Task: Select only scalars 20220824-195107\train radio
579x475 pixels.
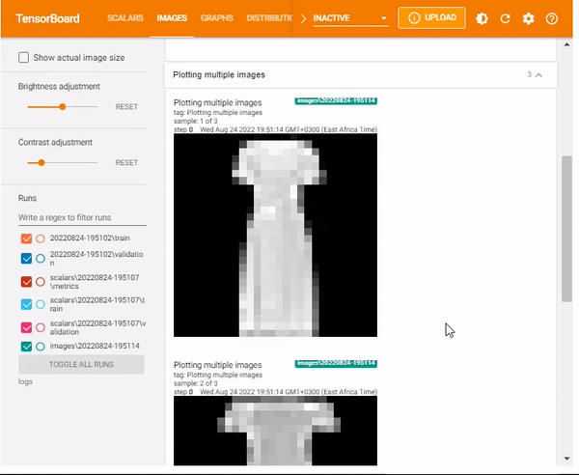Action: tap(41, 304)
